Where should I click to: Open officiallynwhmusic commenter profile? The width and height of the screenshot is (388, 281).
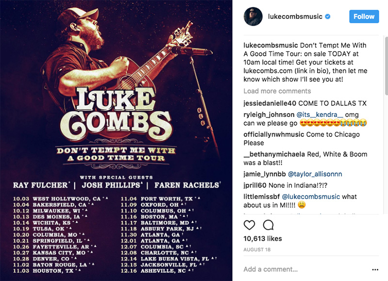274,134
